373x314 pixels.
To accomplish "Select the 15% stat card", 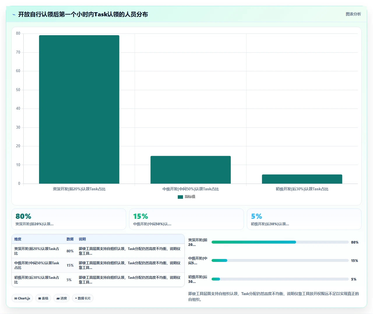I will pos(186,219).
